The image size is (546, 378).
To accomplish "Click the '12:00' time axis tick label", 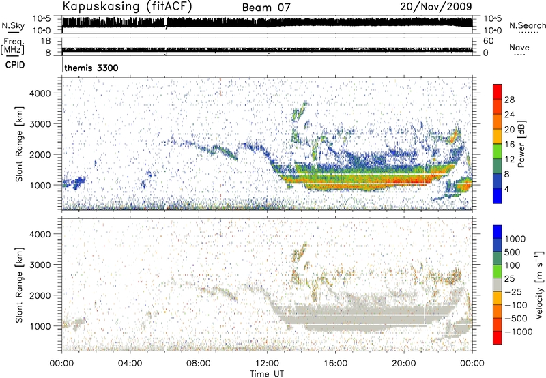I will pos(267,364).
